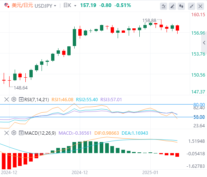Expand the right side panel arrow
This screenshot has width=207, height=177.
click(204, 43)
